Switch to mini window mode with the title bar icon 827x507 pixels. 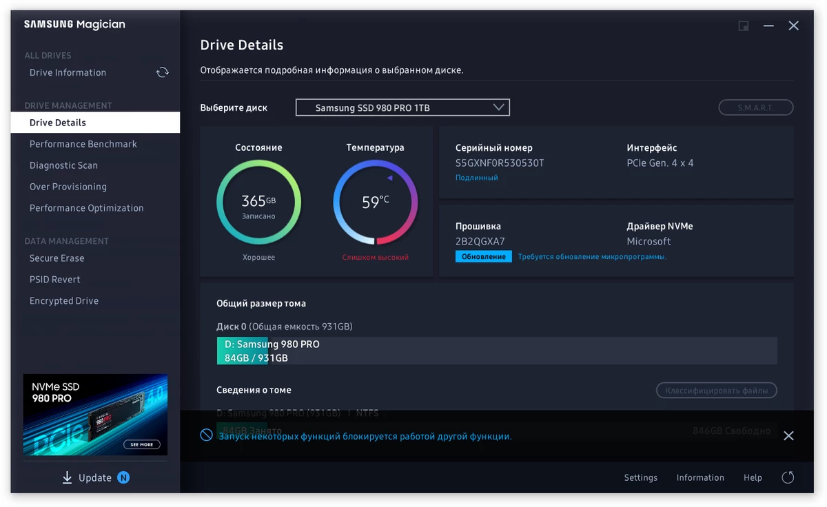click(x=744, y=25)
